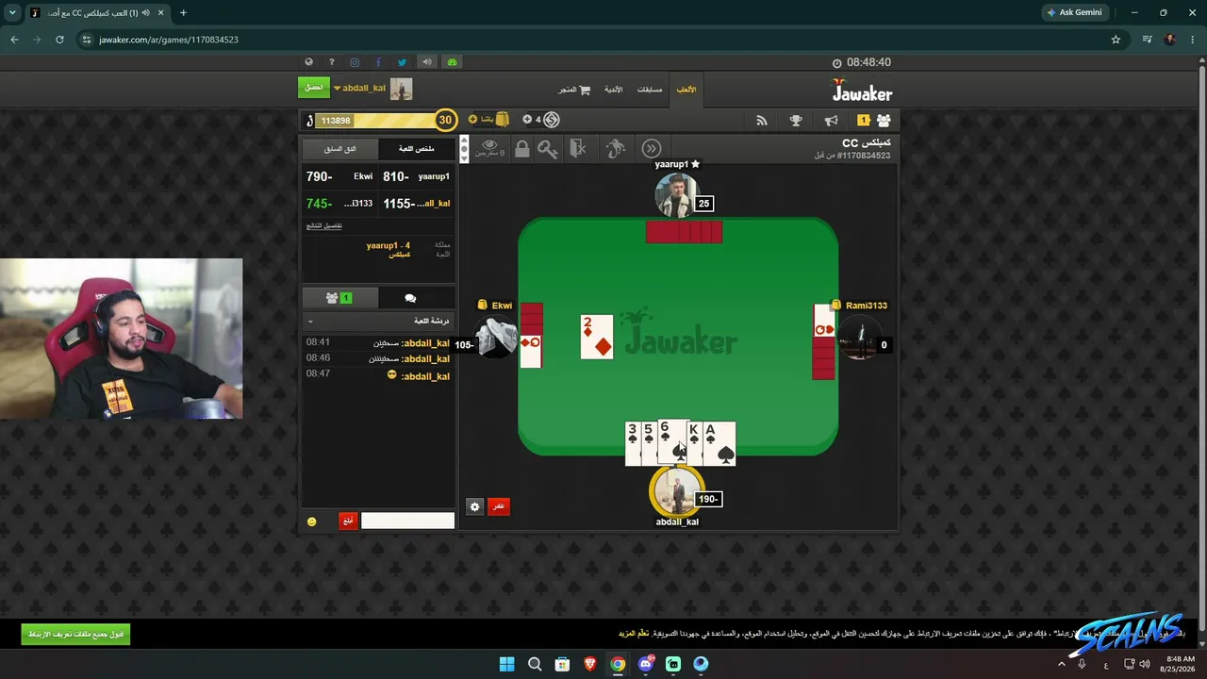Screen dimensions: 1207x679
Task: Click the padlock table lock icon
Action: click(521, 148)
